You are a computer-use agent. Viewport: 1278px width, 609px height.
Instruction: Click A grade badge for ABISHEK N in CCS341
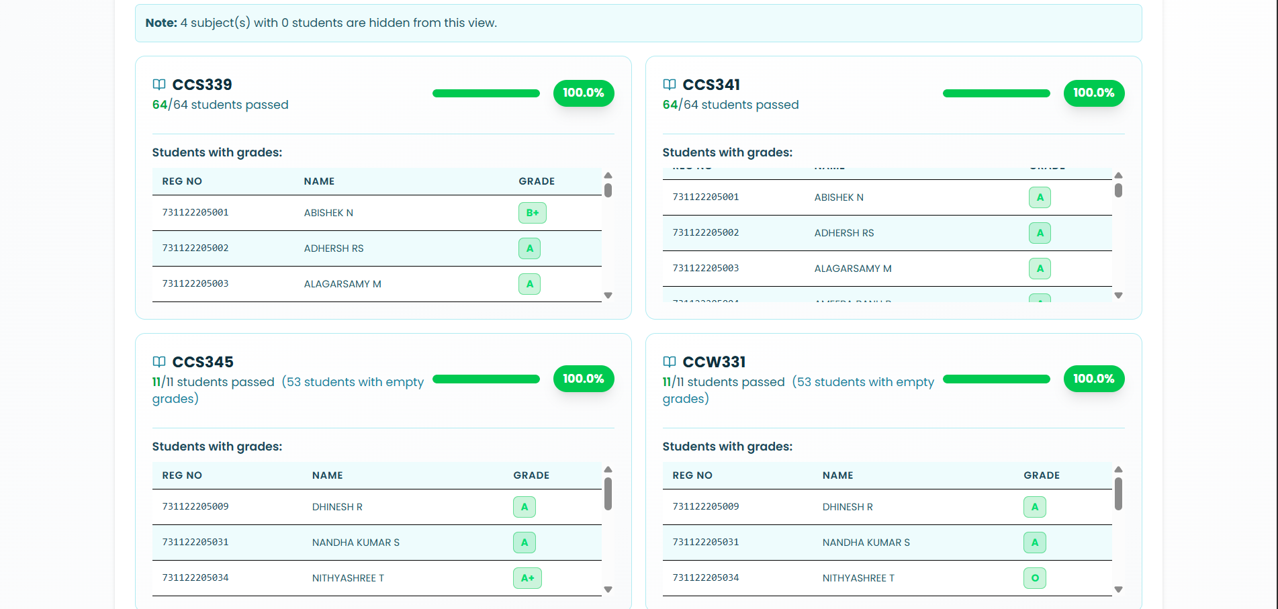(1040, 197)
